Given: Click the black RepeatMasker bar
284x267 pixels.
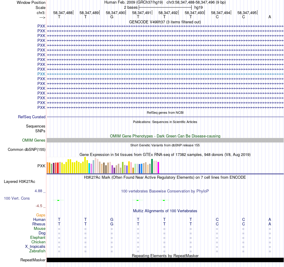Looking at the screenshot, I should (x=165, y=260).
